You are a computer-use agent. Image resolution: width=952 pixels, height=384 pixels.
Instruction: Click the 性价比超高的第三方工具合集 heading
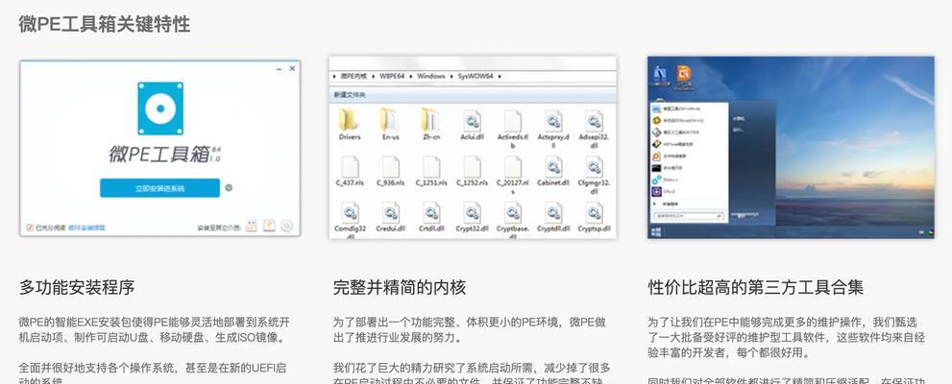756,287
